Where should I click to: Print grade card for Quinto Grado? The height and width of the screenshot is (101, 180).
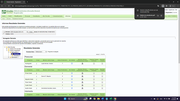94,88
